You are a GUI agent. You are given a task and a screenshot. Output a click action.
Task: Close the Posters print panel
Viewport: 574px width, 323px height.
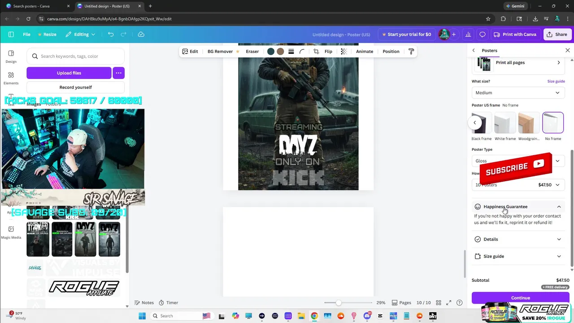click(567, 51)
